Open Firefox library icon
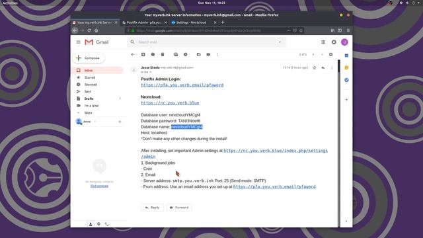 (332, 30)
